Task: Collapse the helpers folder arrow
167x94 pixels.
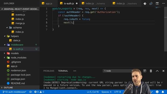Action: click(x=5, y=36)
